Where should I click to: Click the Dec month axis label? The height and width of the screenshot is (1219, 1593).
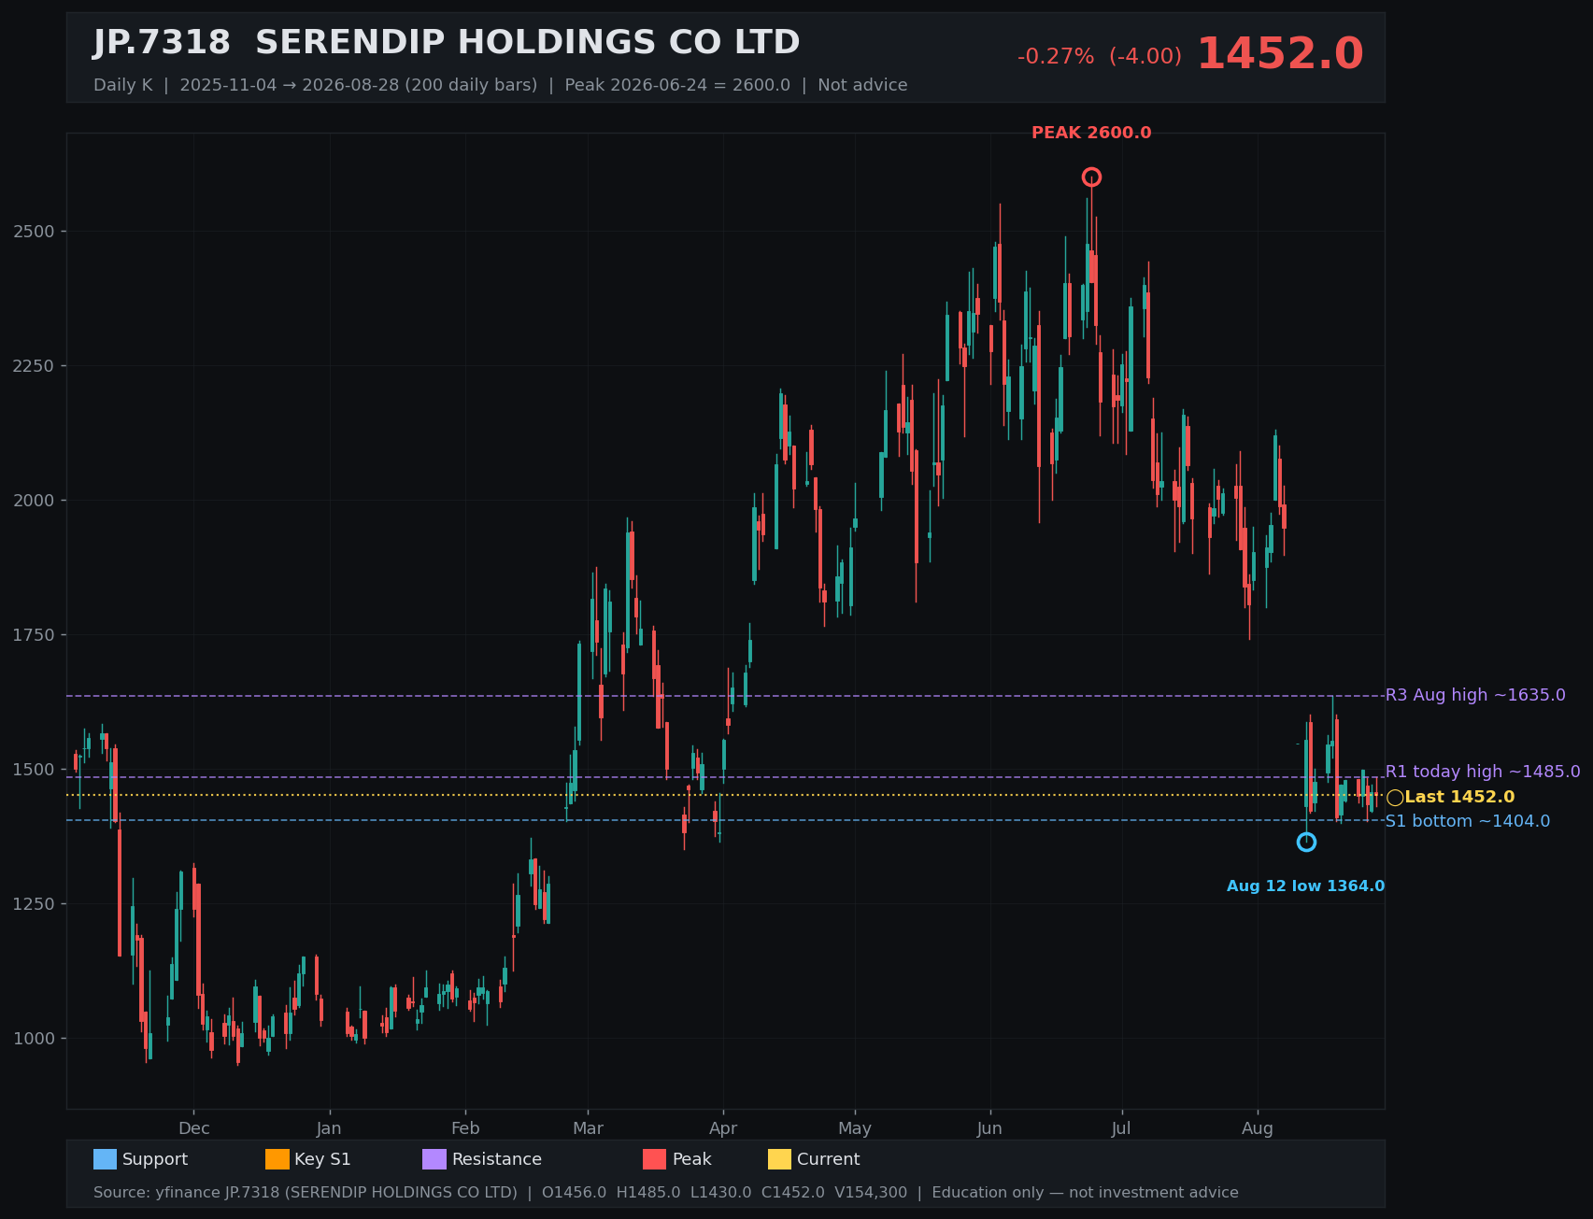[194, 1128]
